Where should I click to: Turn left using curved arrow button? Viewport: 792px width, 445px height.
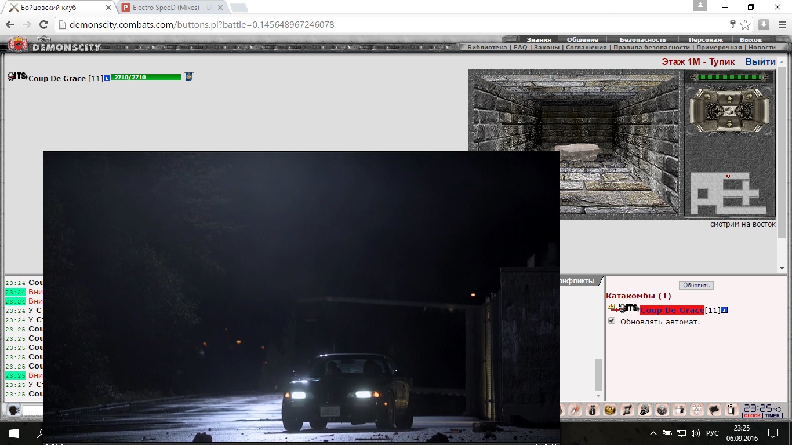point(707,96)
